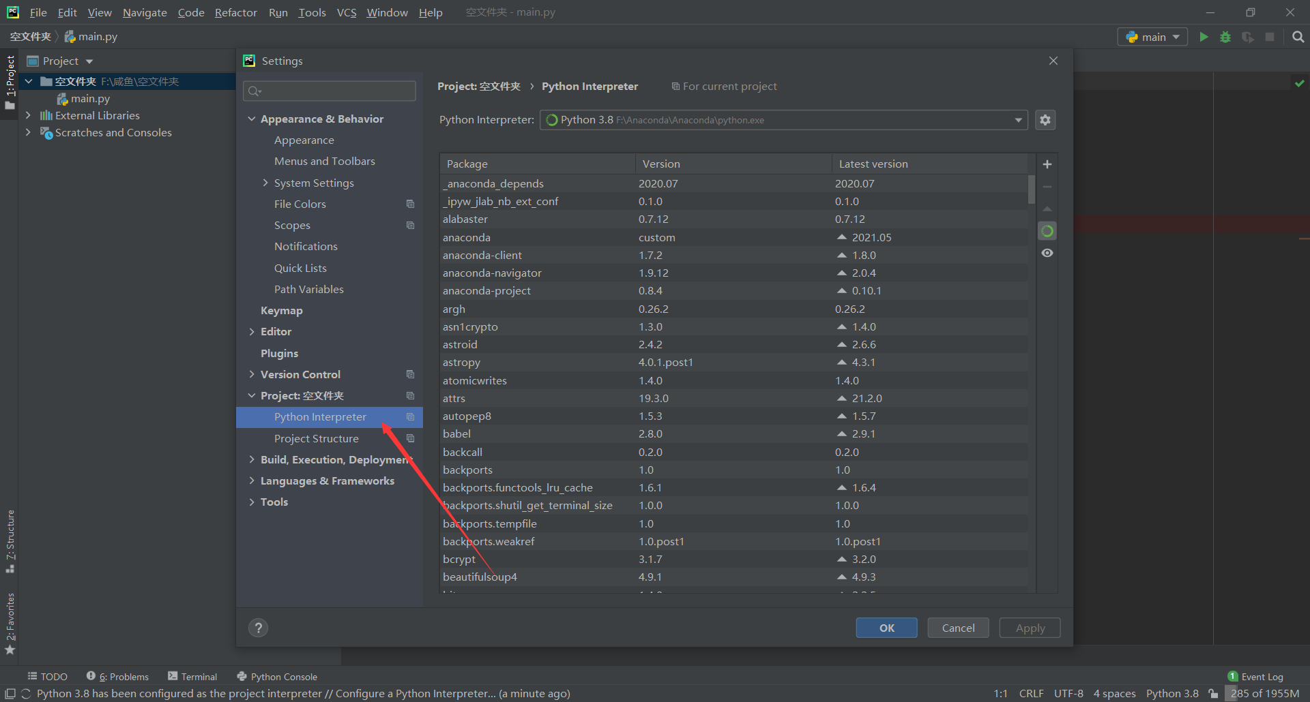Open the main run configuration dropdown
1310x702 pixels.
(x=1152, y=37)
